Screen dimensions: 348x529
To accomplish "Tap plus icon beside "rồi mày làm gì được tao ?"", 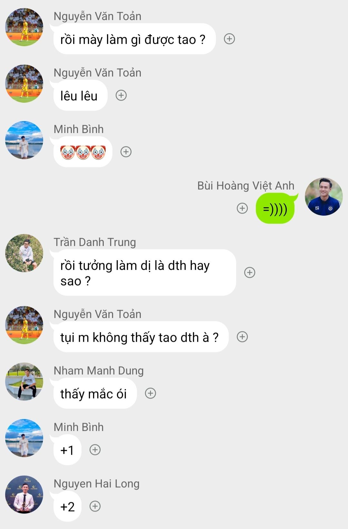I will 229,39.
